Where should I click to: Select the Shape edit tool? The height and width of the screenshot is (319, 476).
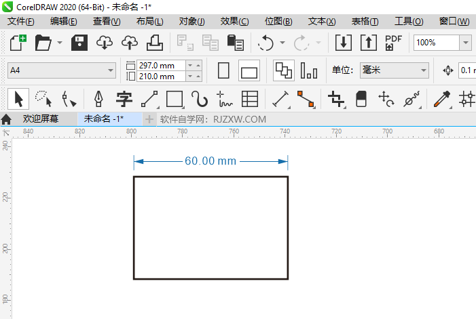click(69, 99)
